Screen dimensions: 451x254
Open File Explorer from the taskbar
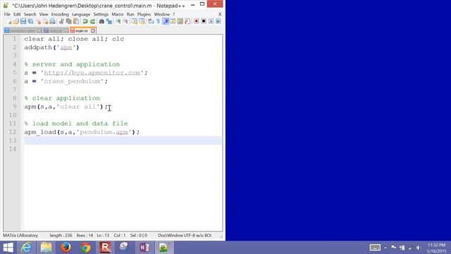46,248
